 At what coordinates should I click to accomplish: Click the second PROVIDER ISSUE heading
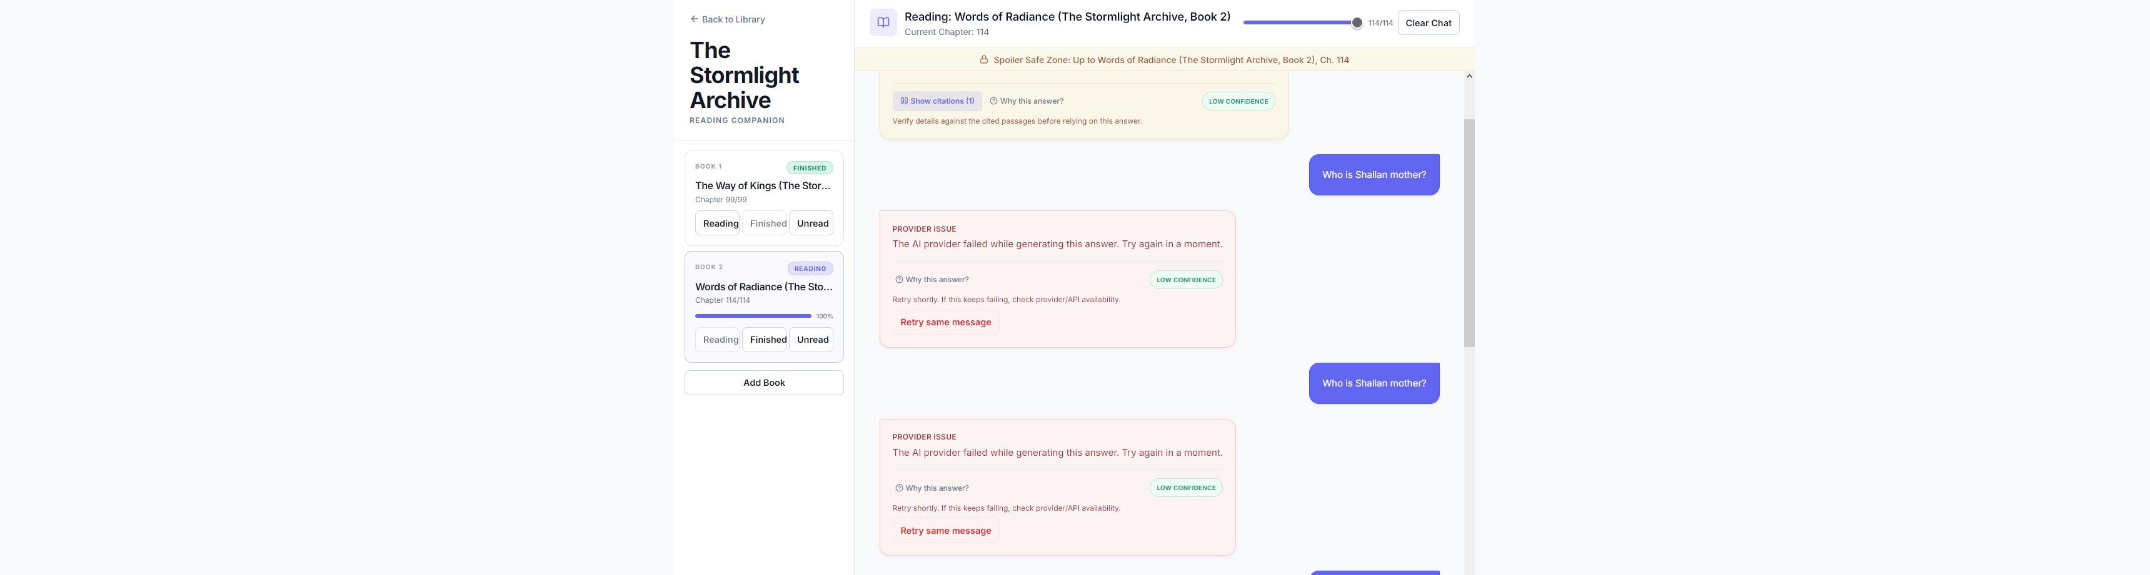click(x=924, y=438)
